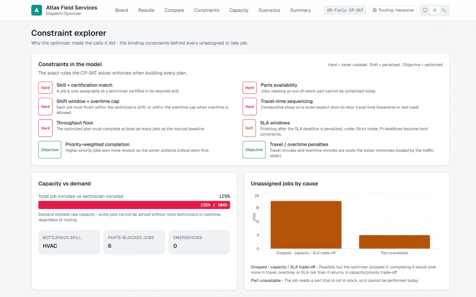Screen dimensions: 476x297
Task: Click Objective badge beside Travel / overtime penalties
Action: click(254, 150)
